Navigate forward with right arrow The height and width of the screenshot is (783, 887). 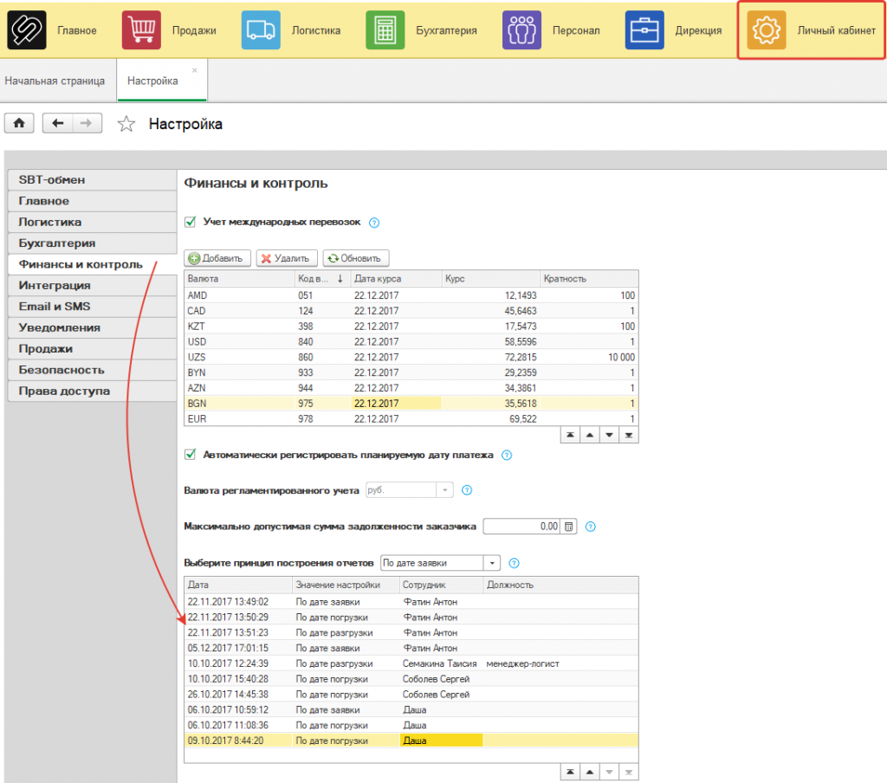[87, 123]
